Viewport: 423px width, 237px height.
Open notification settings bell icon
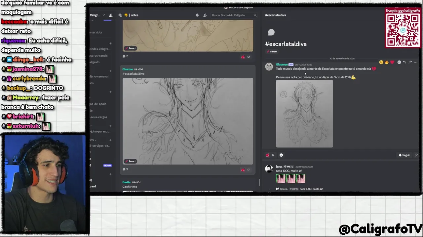coord(197,15)
